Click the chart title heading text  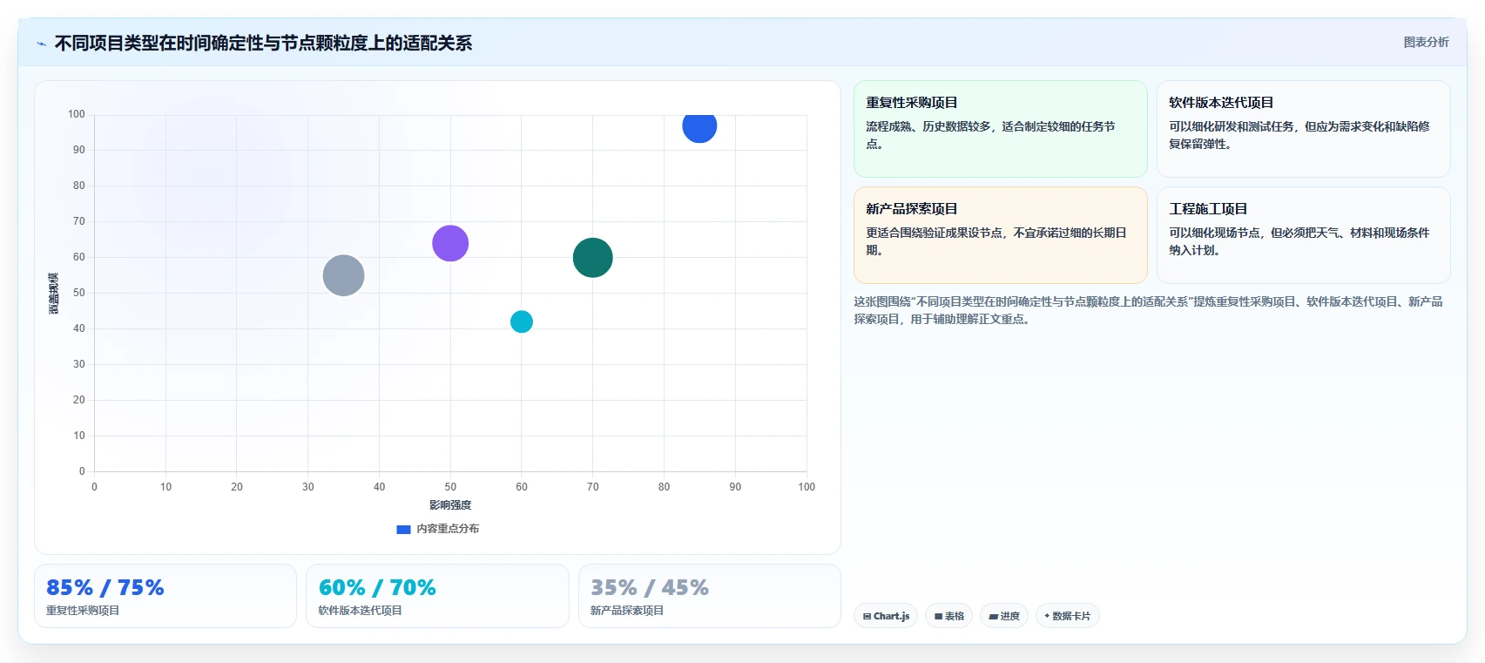[263, 44]
